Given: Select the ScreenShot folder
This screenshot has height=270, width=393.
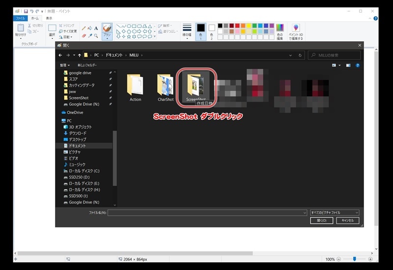Looking at the screenshot, I should tap(196, 87).
